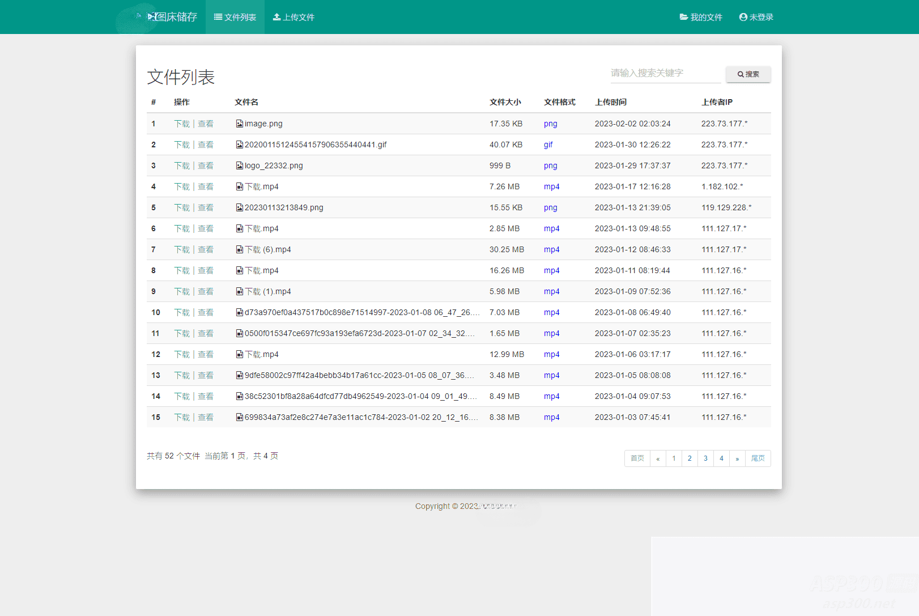
Task: Download image.png via 下载 link
Action: 182,124
